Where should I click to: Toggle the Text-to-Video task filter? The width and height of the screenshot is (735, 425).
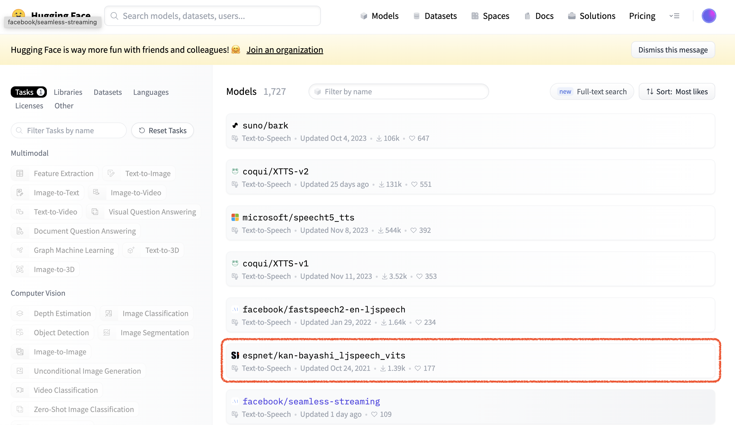click(47, 212)
